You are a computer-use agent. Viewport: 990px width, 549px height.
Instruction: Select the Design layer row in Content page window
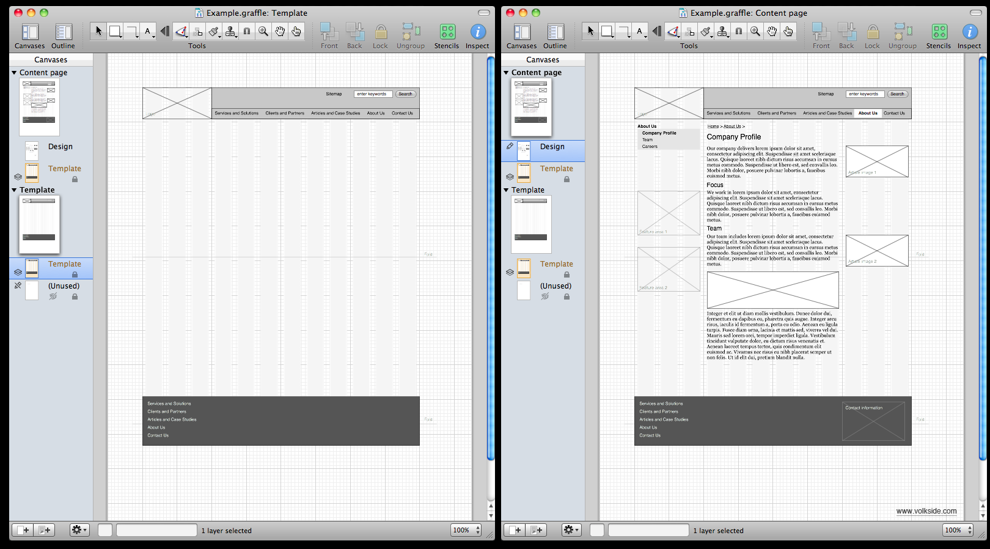[x=543, y=151]
